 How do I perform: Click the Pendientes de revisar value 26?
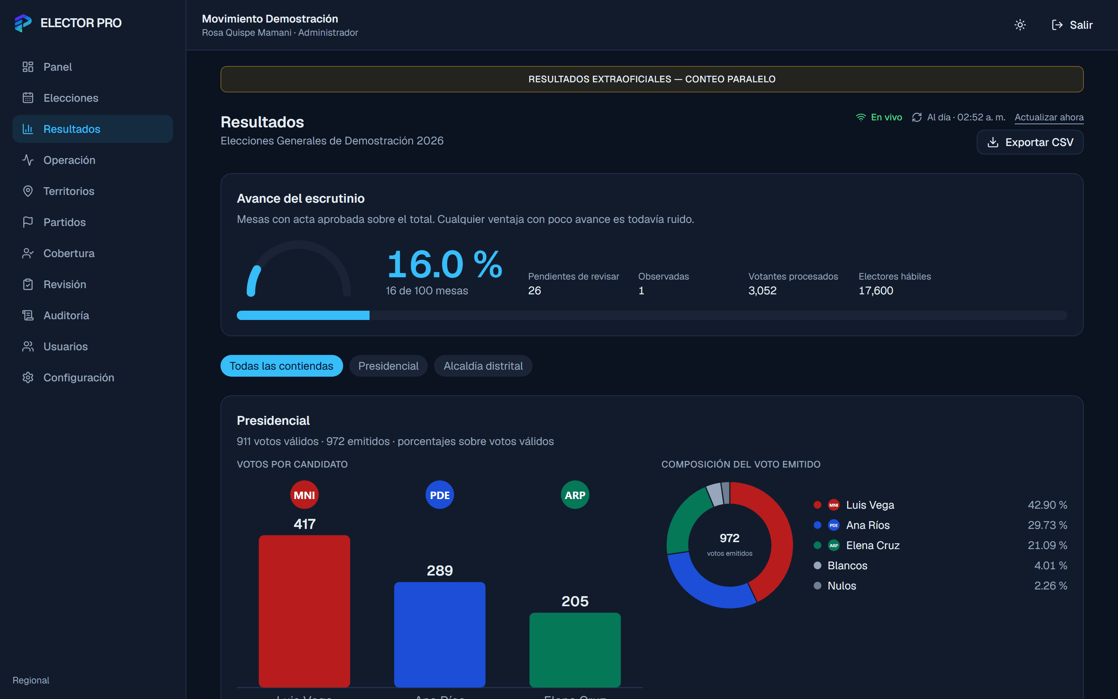(535, 291)
